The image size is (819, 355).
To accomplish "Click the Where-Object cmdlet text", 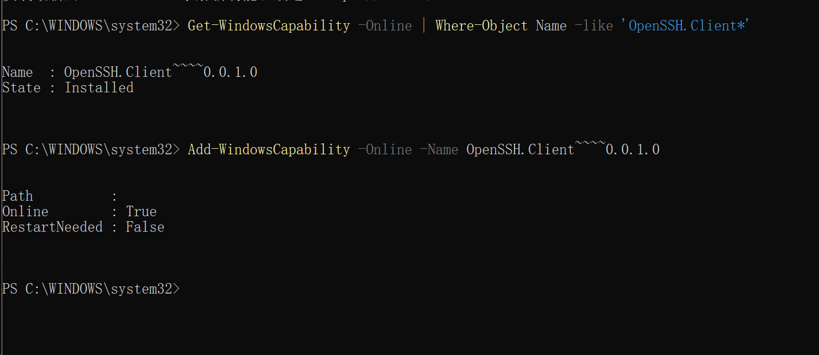I will (x=481, y=25).
